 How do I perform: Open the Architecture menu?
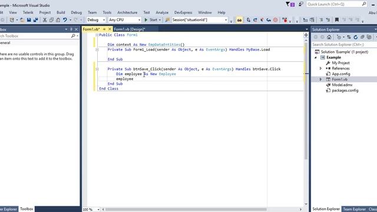[127, 12]
